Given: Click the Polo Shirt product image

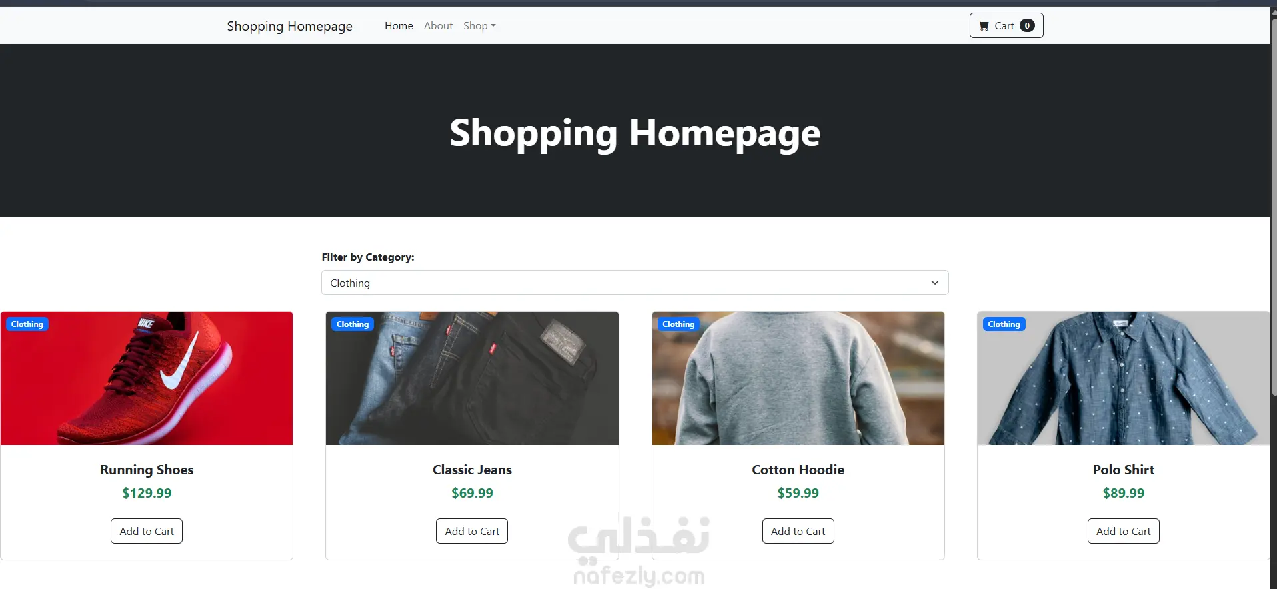Looking at the screenshot, I should point(1124,378).
